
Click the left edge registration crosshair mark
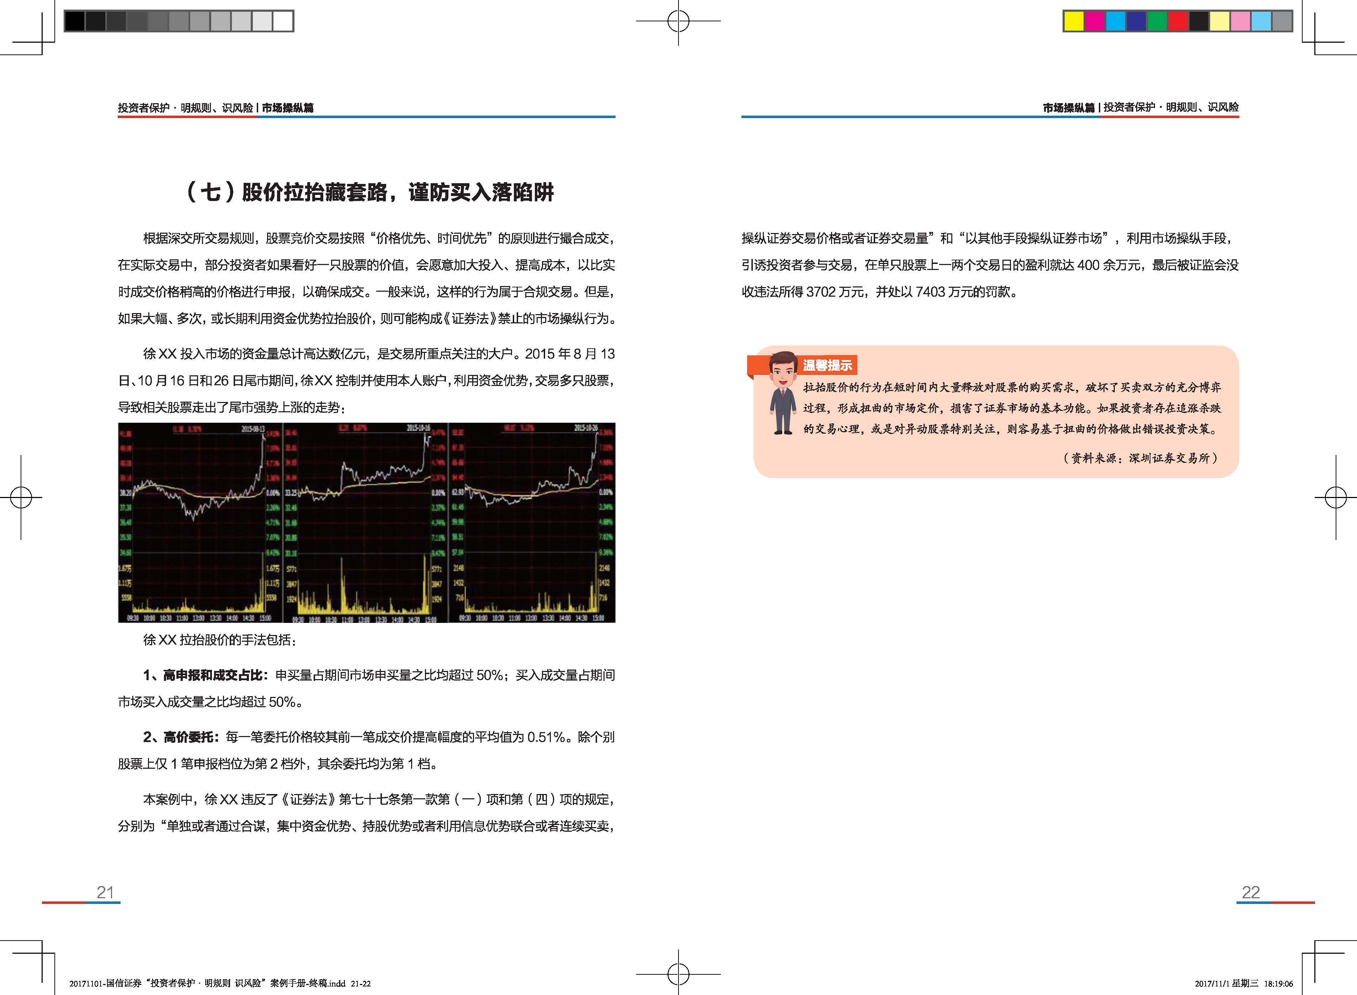[21, 497]
